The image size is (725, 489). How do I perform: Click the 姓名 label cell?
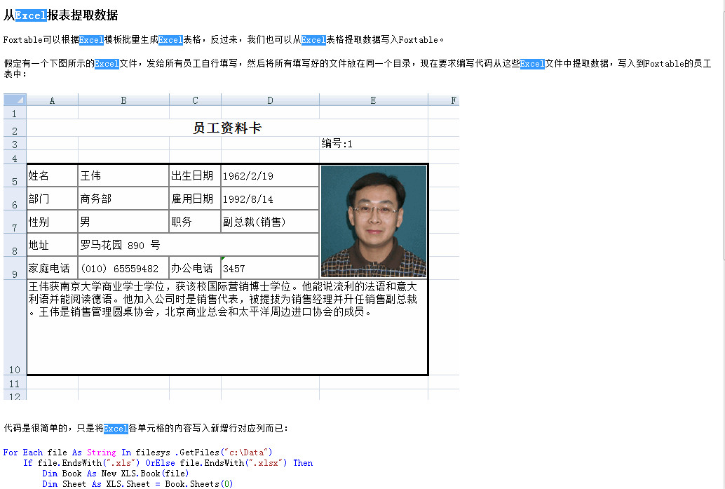(53, 176)
